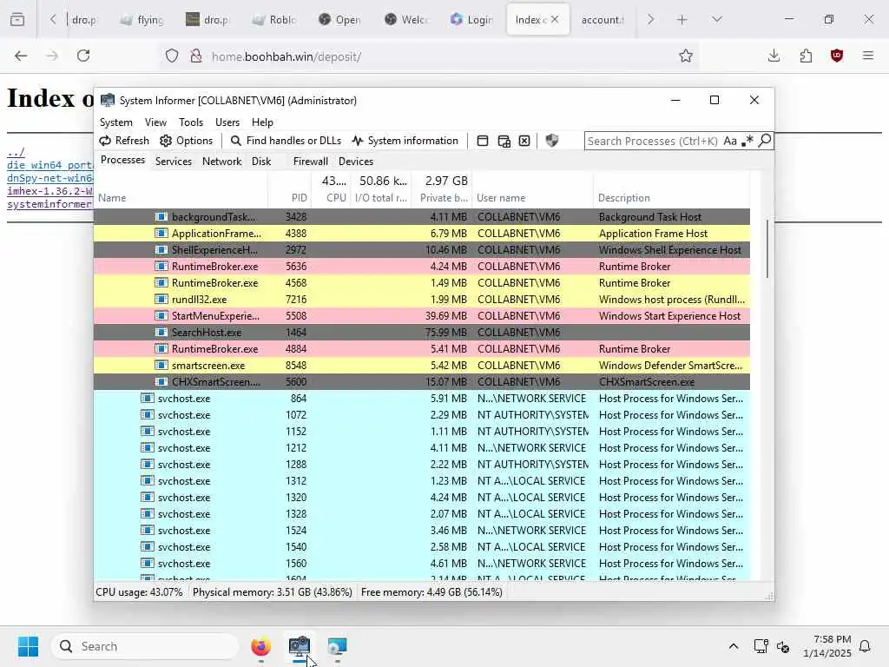Click the find window and thread icon

504,141
